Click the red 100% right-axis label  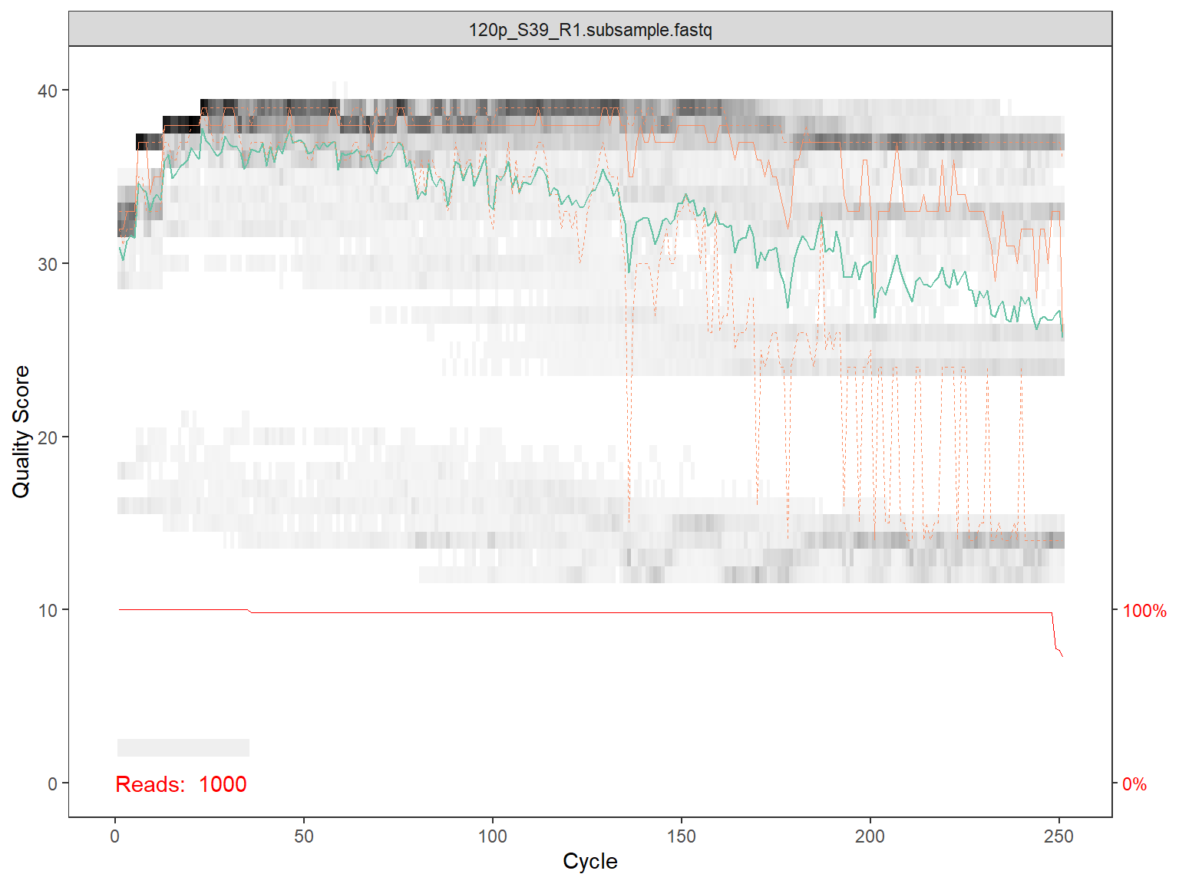1144,611
